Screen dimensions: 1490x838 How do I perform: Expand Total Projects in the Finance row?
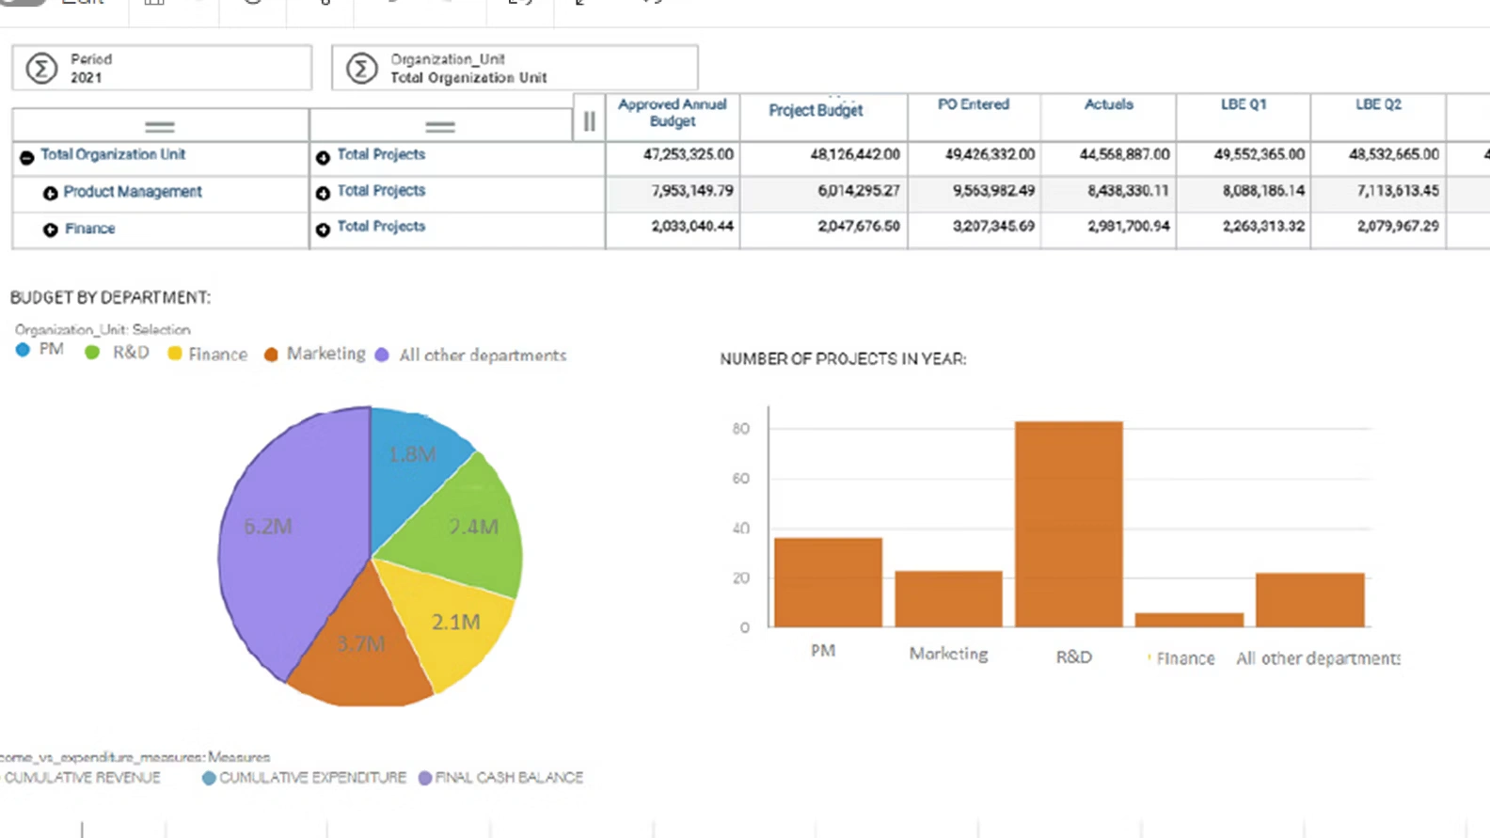[323, 229]
